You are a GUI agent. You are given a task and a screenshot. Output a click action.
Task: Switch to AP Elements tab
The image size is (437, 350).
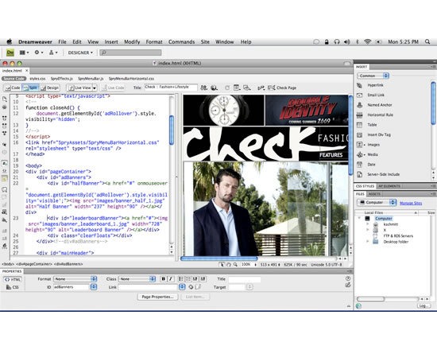point(389,186)
